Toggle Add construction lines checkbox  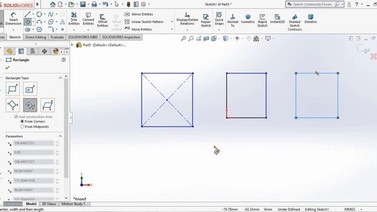16,117
